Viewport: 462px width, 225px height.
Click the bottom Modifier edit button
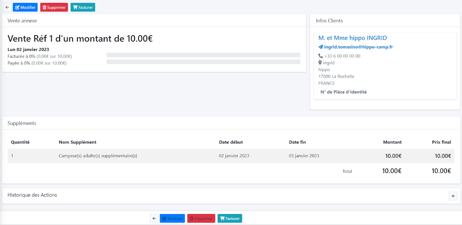[x=172, y=218]
